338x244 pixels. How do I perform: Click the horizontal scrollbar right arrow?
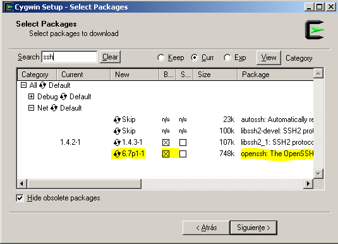(x=308, y=183)
